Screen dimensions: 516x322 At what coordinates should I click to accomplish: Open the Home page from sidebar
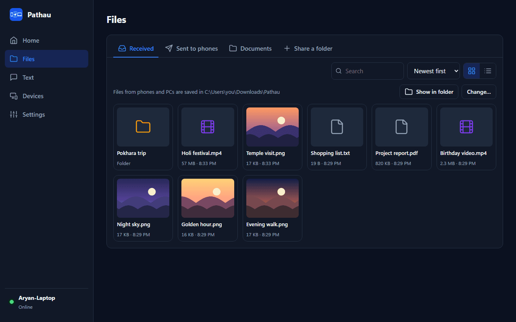(46, 40)
